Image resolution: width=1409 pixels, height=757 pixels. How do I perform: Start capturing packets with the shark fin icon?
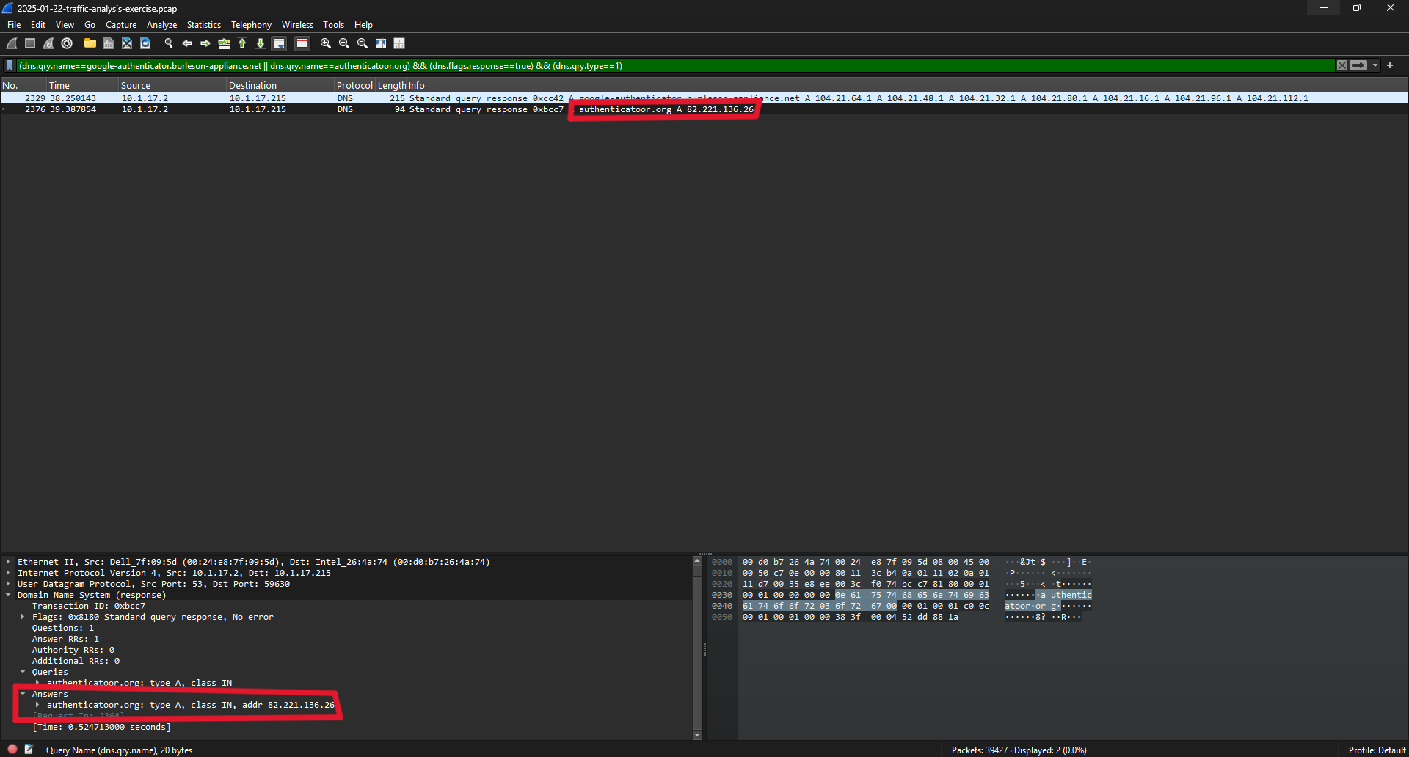tap(12, 44)
